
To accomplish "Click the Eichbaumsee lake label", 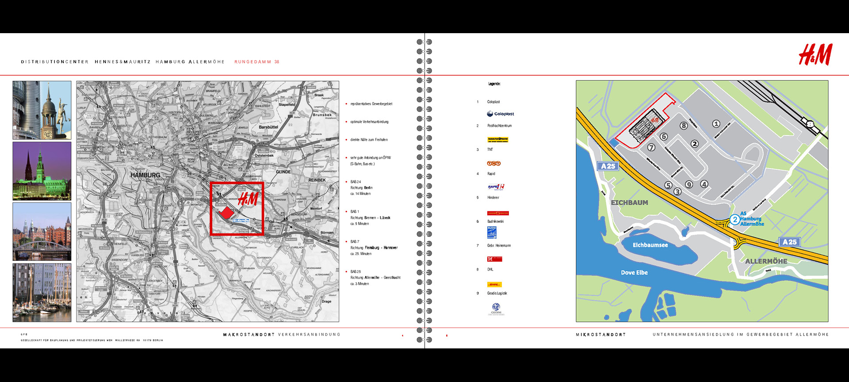I will [650, 245].
